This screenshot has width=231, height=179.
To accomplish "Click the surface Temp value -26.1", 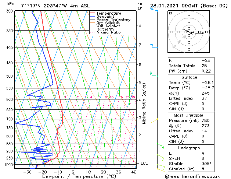I will tap(207, 83).
